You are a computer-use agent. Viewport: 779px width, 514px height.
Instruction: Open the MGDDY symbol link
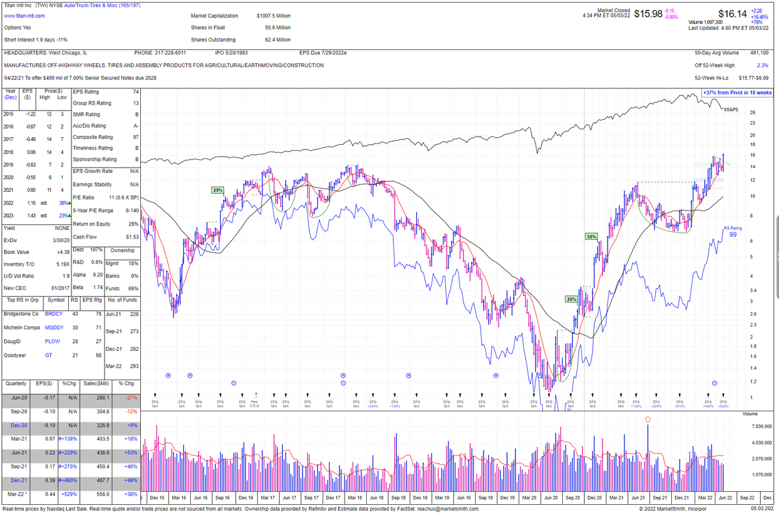pyautogui.click(x=55, y=328)
